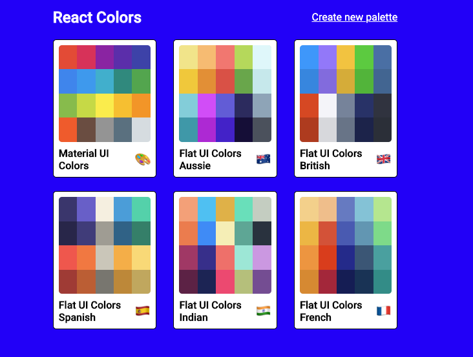Open the Create new palette link

point(355,17)
